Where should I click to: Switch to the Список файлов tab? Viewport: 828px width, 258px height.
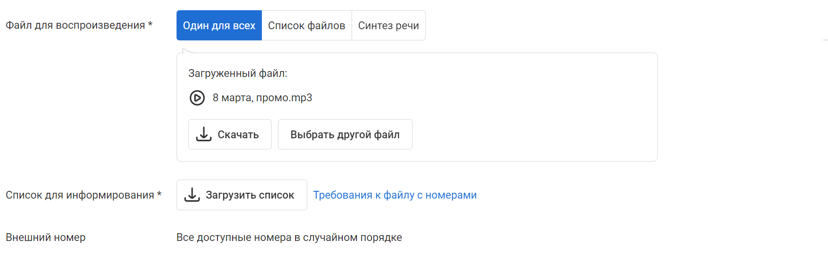[x=306, y=25]
